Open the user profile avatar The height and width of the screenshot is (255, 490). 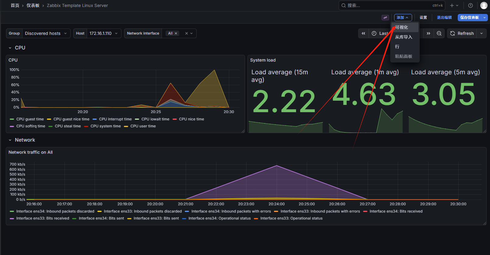pos(484,5)
